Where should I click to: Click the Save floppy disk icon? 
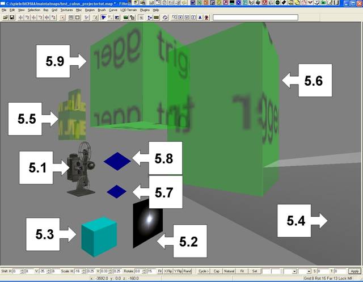tap(12, 18)
